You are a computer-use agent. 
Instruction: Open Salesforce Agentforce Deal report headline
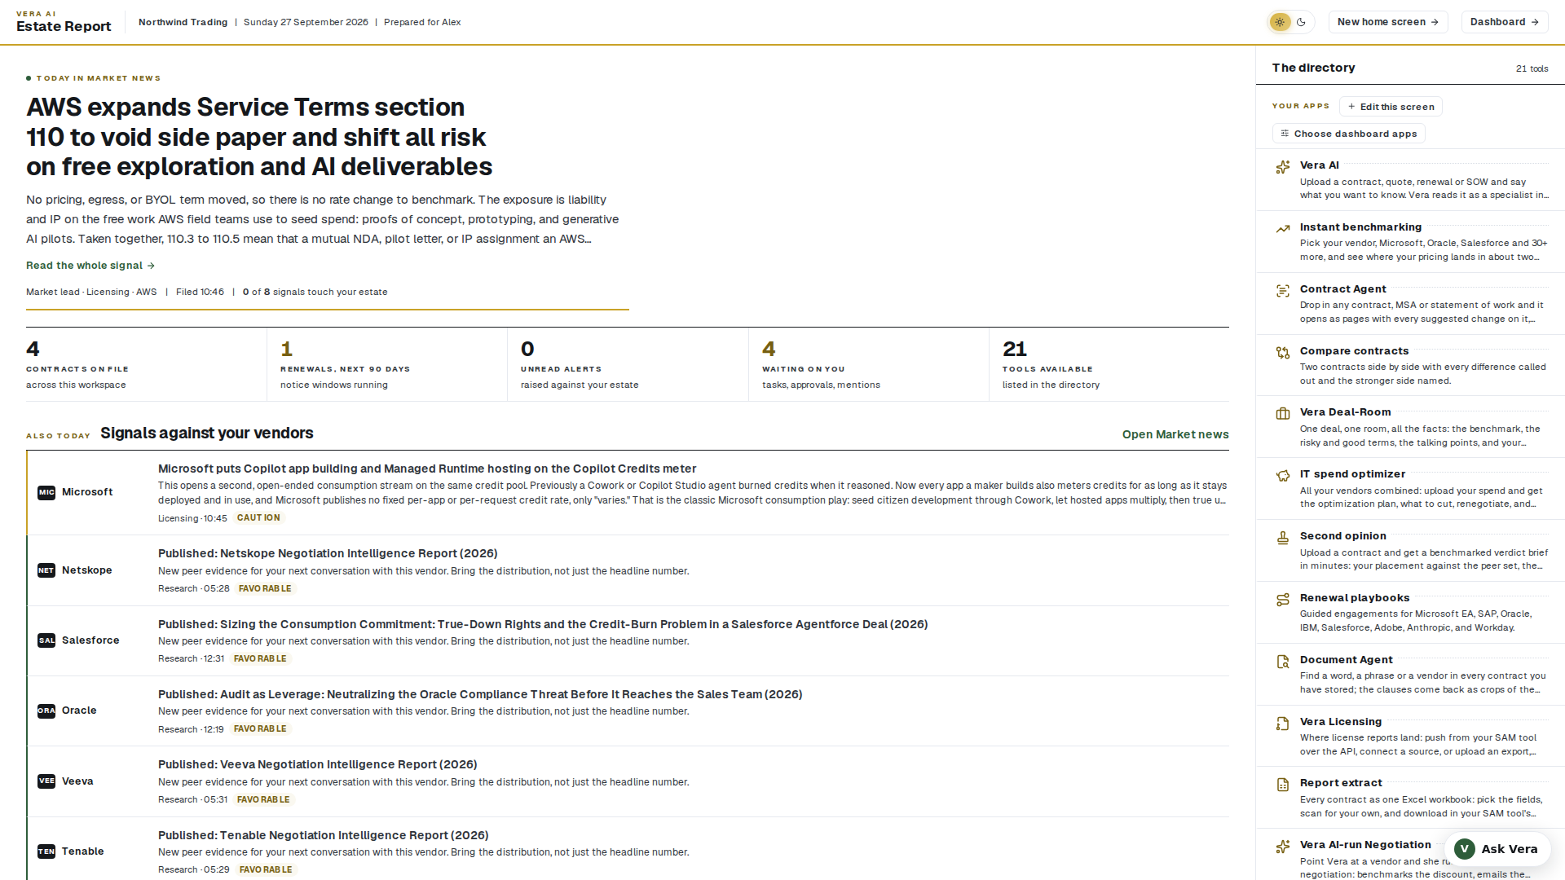click(x=543, y=624)
